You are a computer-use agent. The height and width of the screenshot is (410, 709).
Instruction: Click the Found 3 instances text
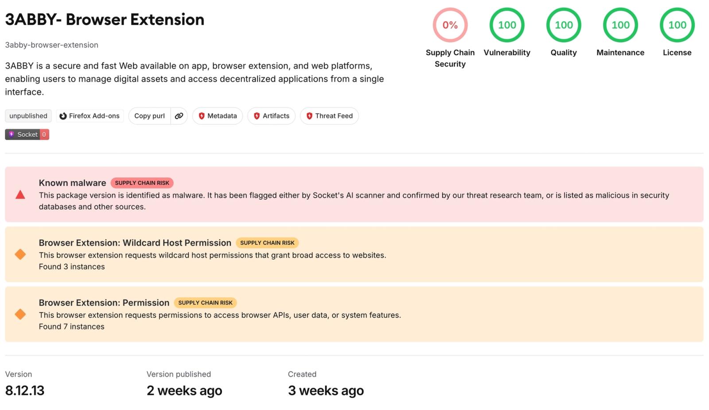72,267
